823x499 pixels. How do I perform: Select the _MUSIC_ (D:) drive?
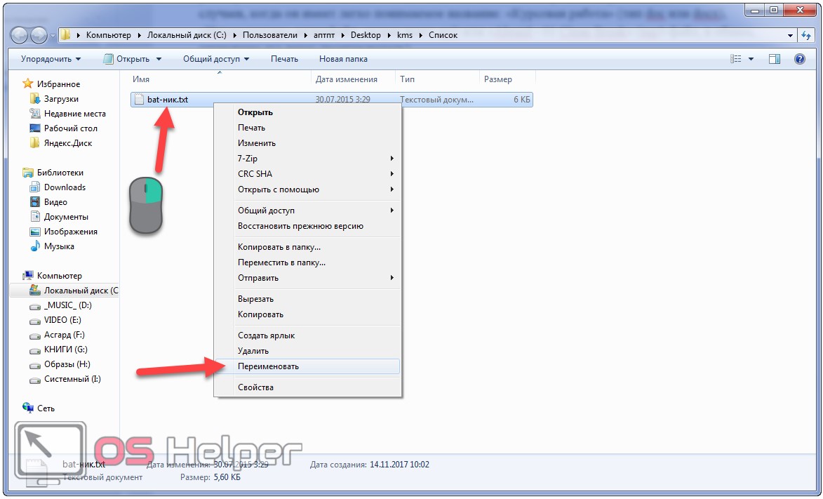tap(68, 305)
